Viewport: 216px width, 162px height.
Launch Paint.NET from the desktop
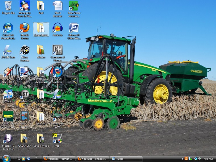[x=24, y=74]
